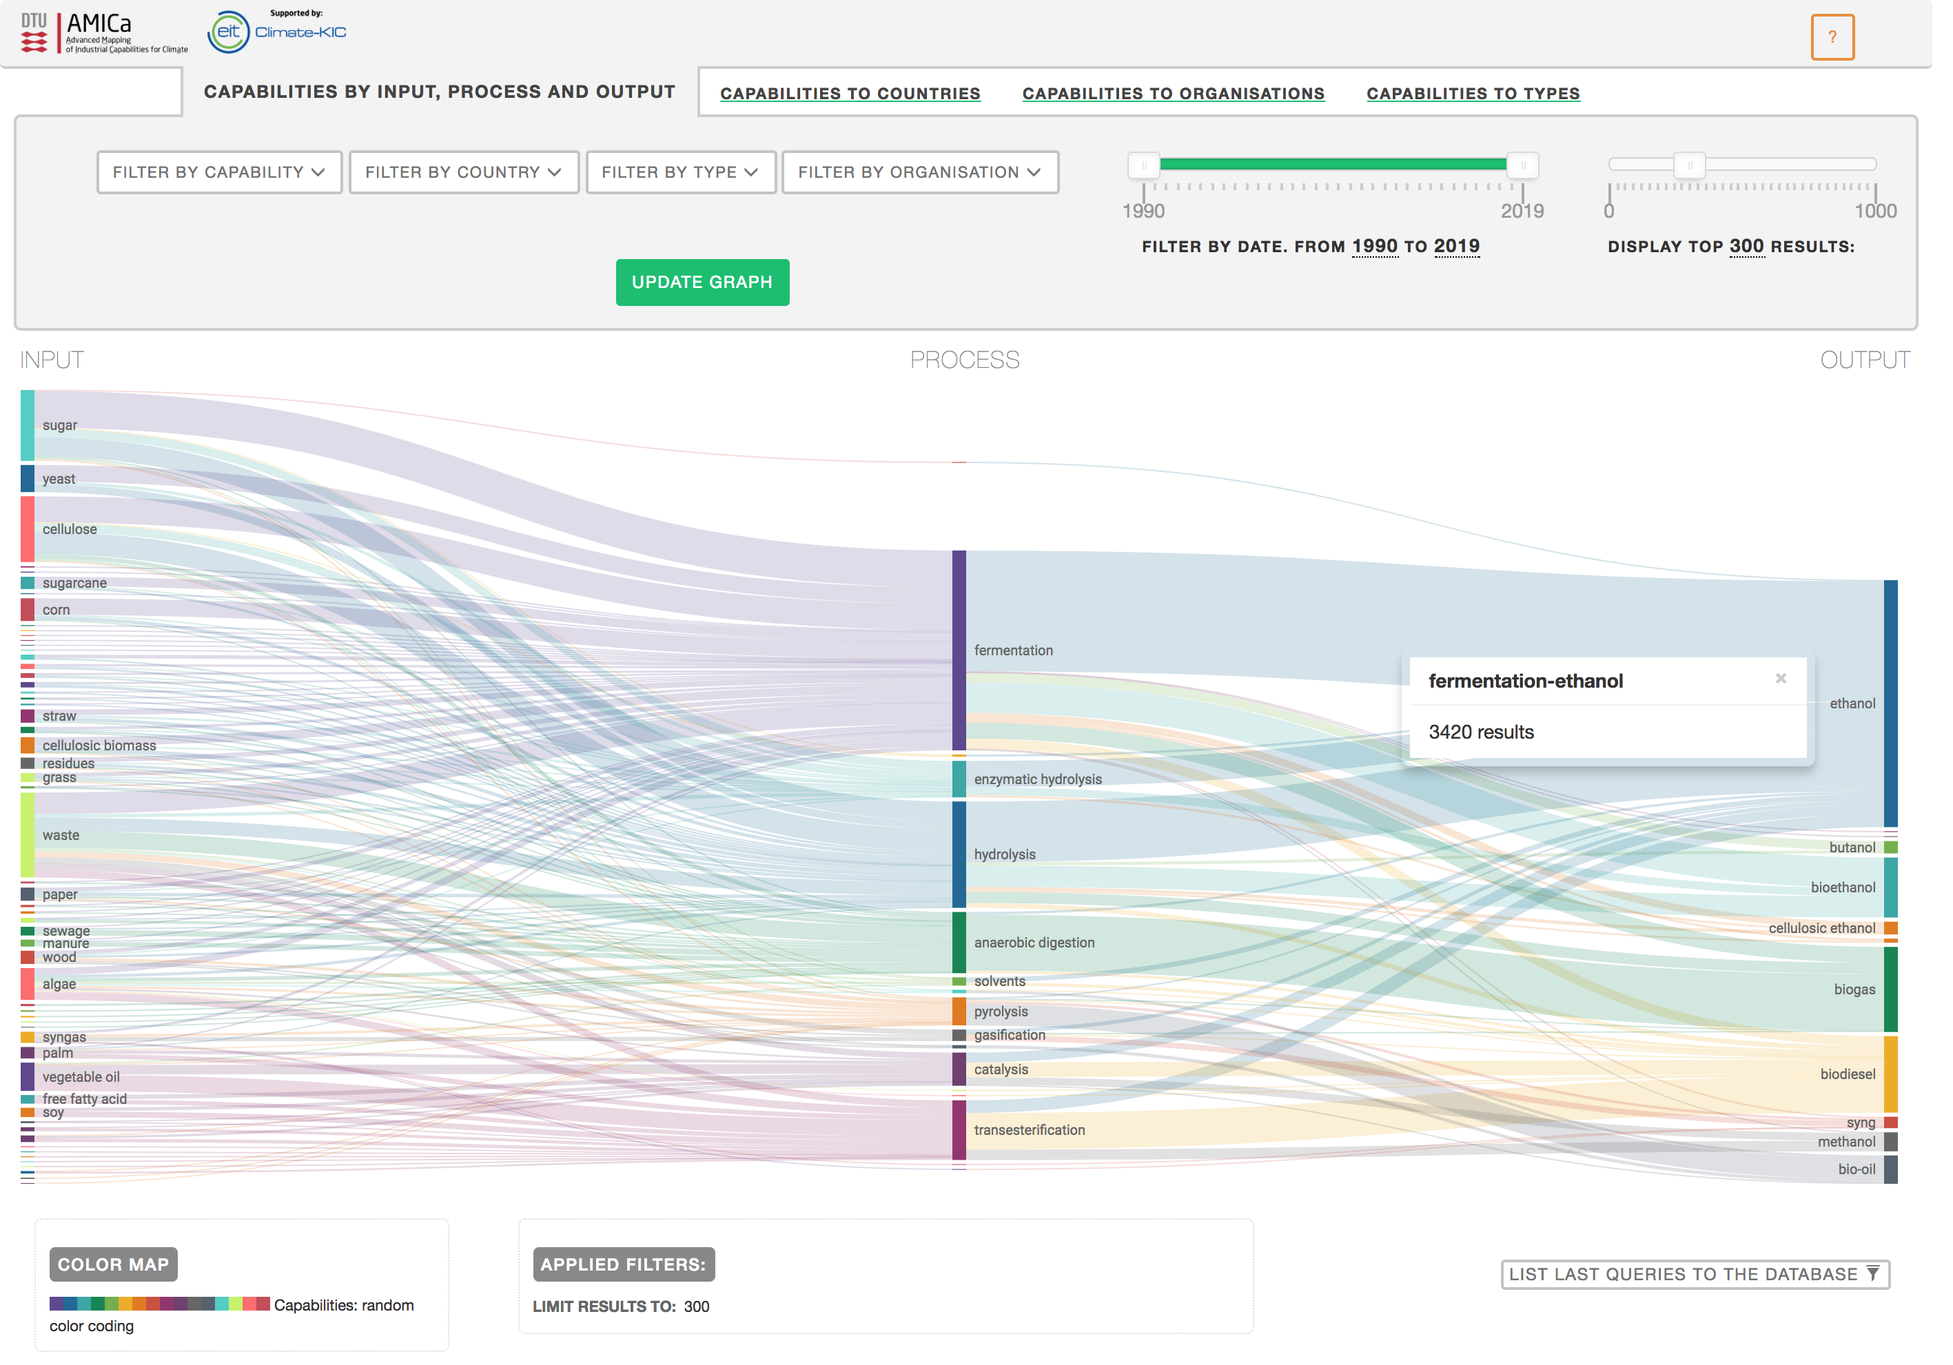Click the EIT Climate-KIC logo
Viewport: 1953px width, 1365px height.
(x=280, y=32)
